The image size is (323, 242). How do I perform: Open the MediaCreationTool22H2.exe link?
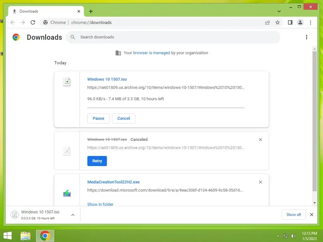point(113,182)
